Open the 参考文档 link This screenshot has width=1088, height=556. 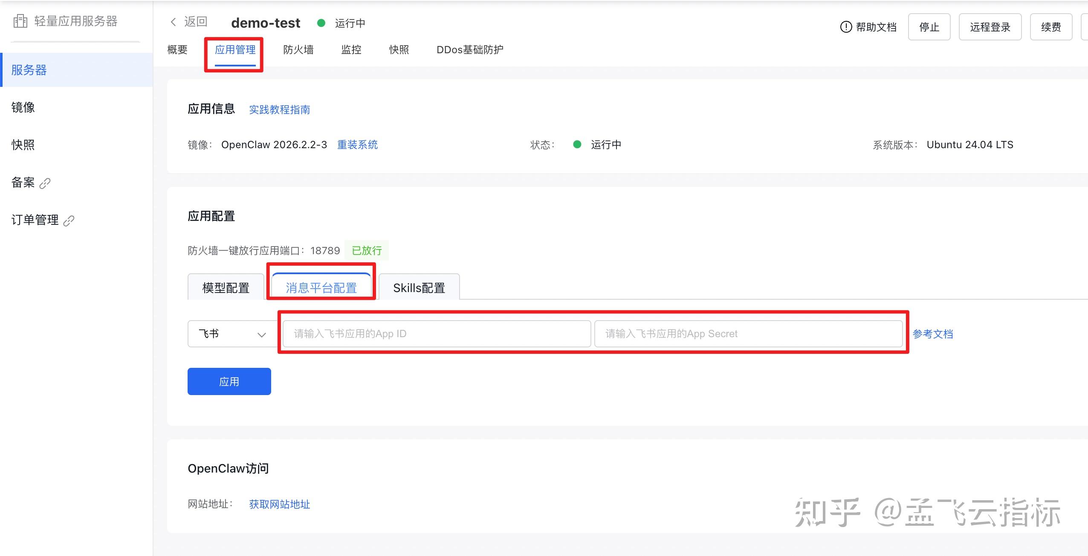933,334
